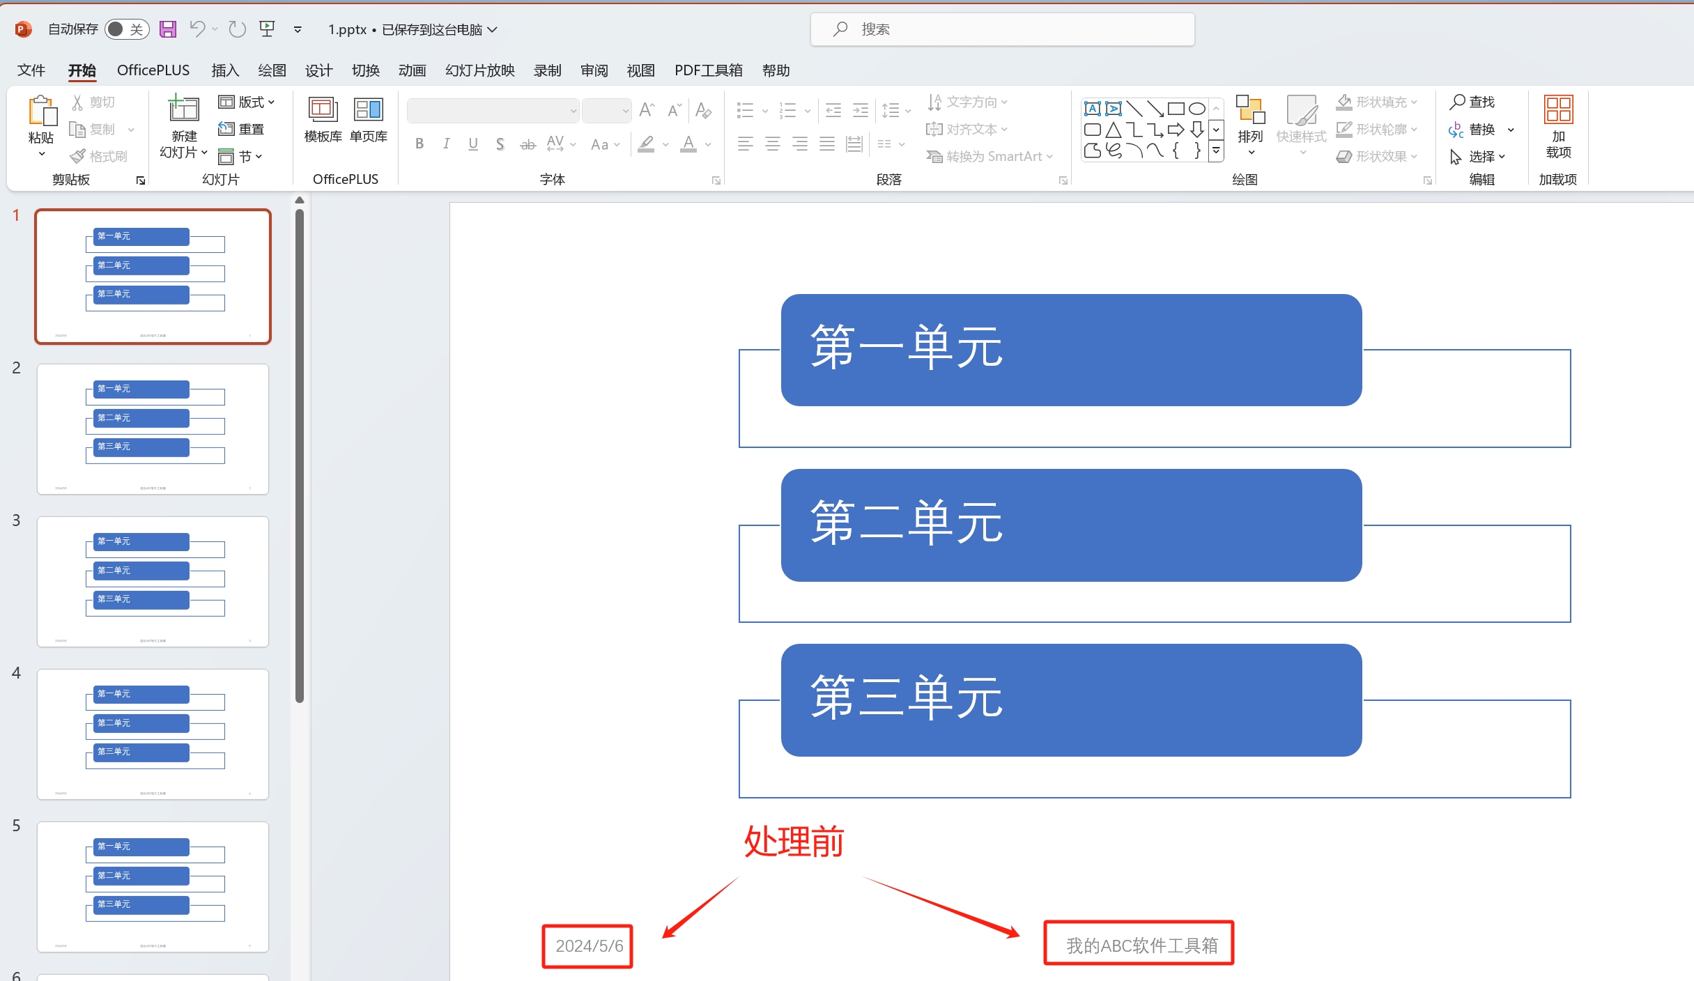This screenshot has width=1694, height=981.
Task: Click the 查找 find button
Action: (x=1472, y=102)
